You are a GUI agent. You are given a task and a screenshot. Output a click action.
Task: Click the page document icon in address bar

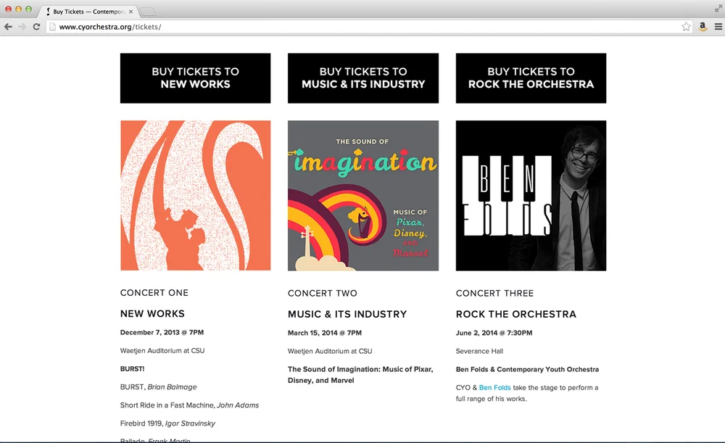coord(53,27)
